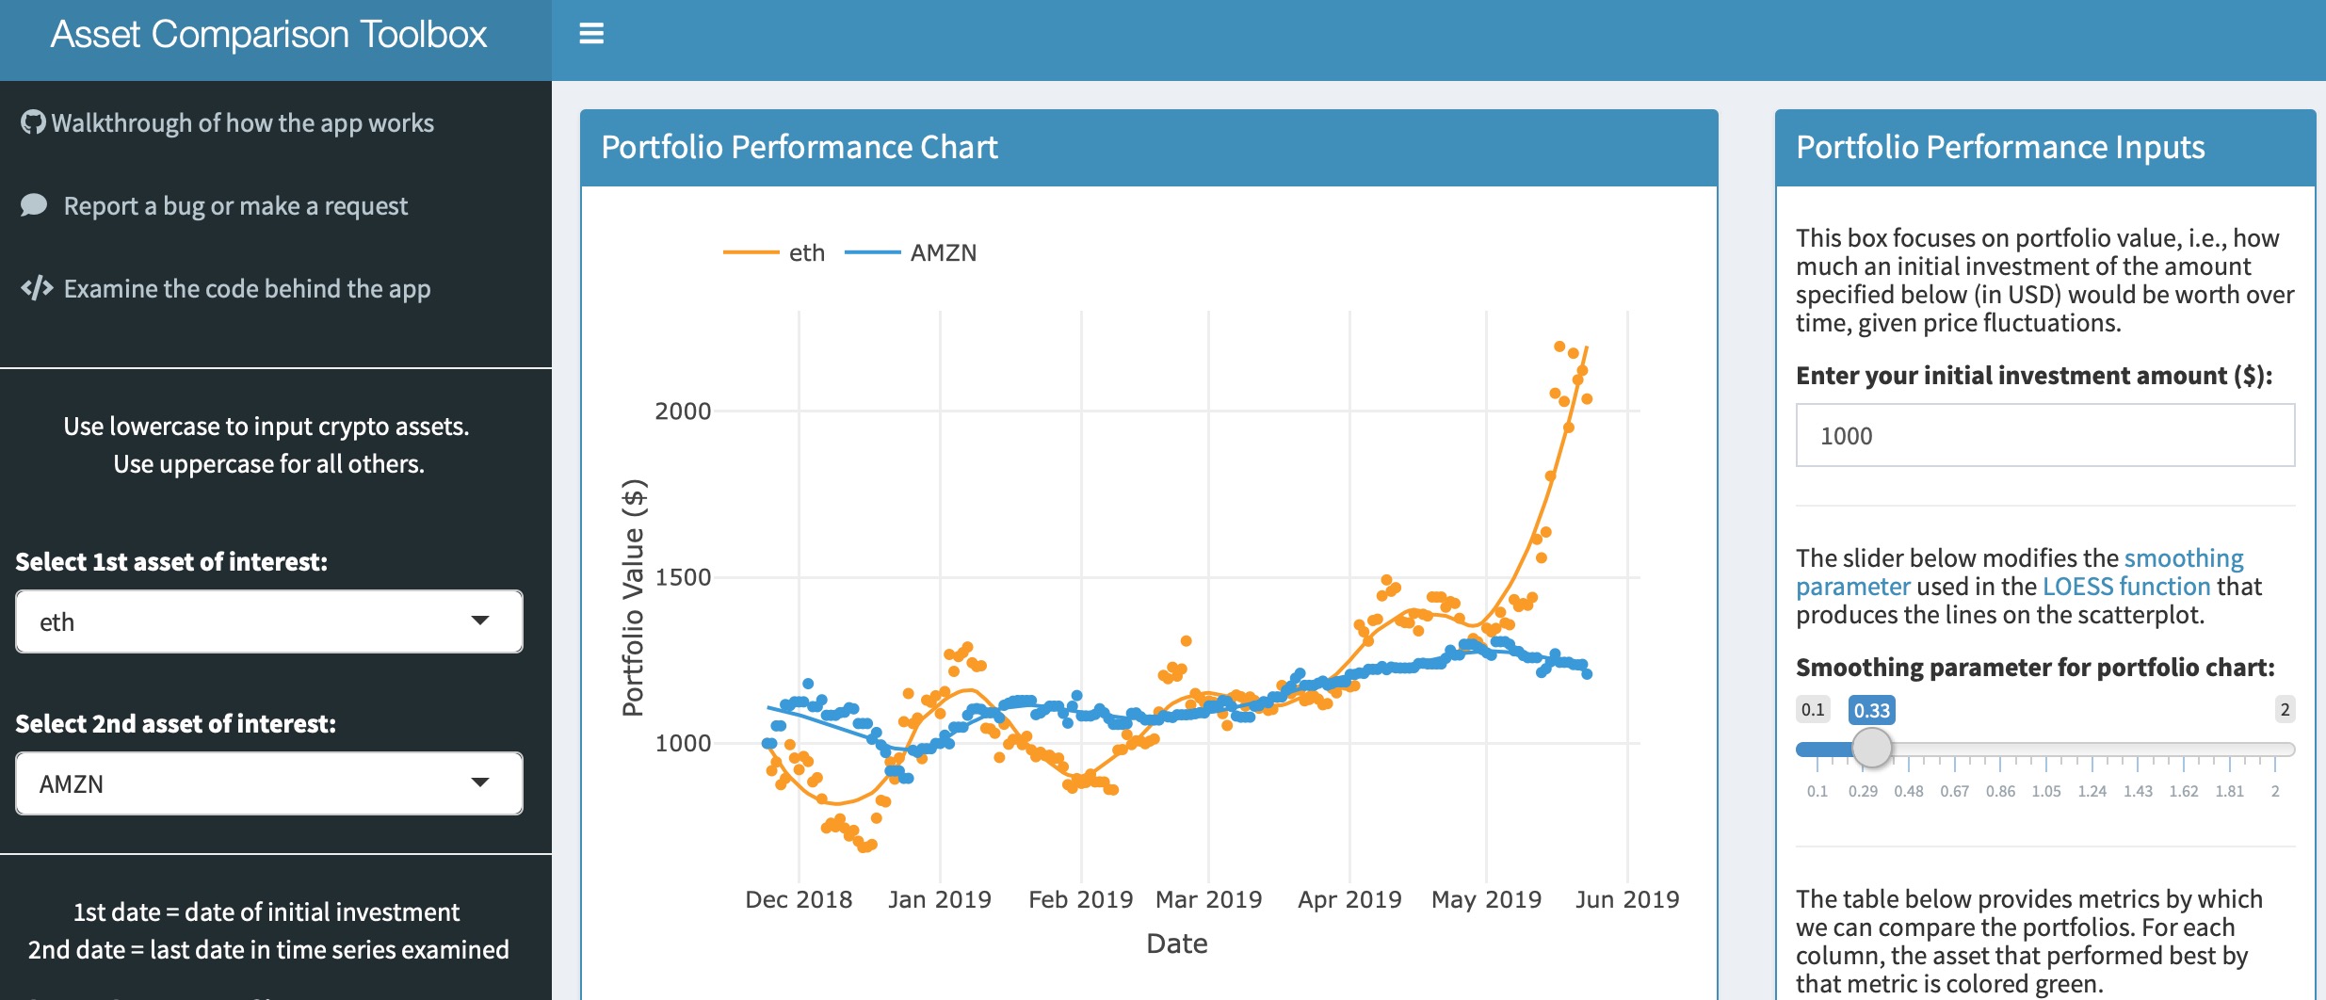Click the arrow on the eth dropdown
The width and height of the screenshot is (2326, 1000).
[480, 621]
